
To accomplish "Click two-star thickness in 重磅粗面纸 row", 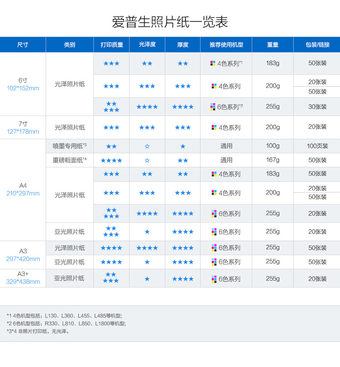I will click(183, 160).
